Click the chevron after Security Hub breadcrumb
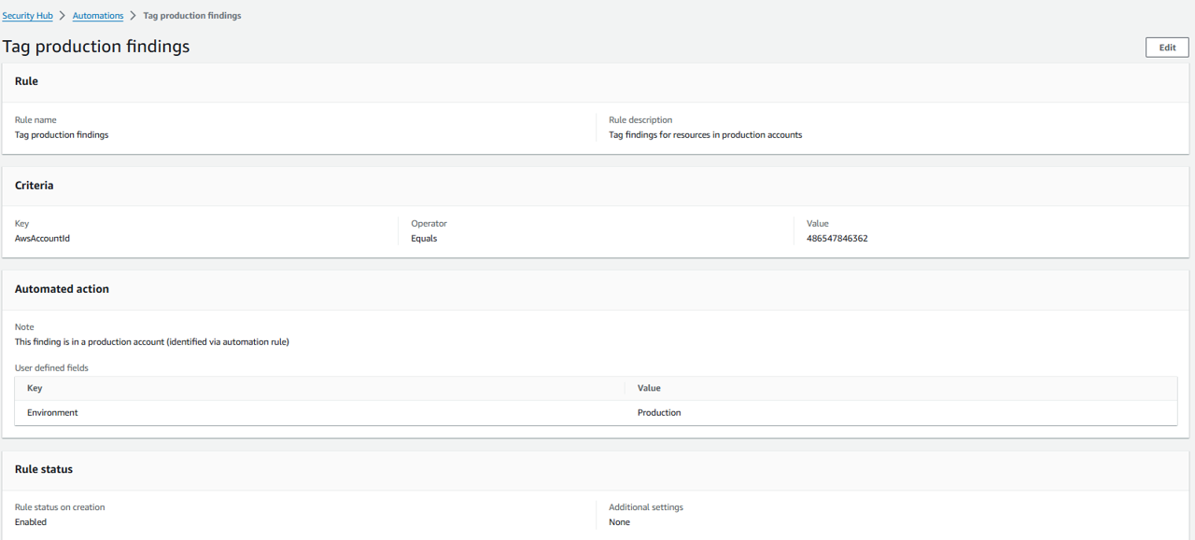The height and width of the screenshot is (540, 1195). [x=63, y=16]
